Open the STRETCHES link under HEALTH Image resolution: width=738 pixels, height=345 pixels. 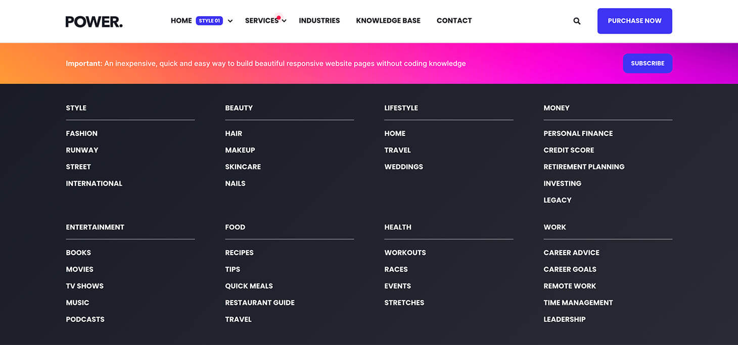404,302
